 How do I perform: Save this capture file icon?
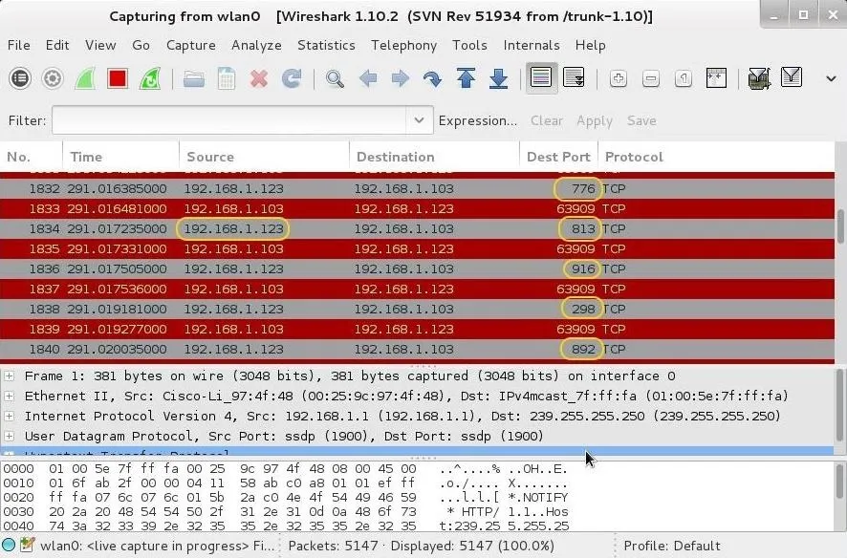(x=227, y=78)
